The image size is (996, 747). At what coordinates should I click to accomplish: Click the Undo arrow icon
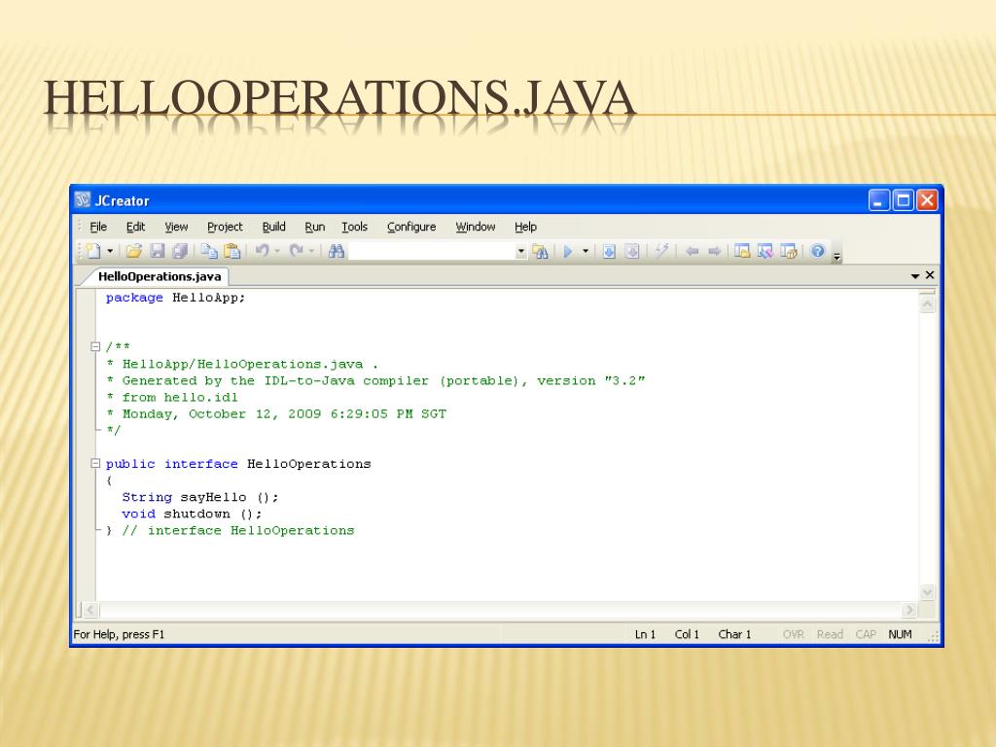[x=262, y=251]
